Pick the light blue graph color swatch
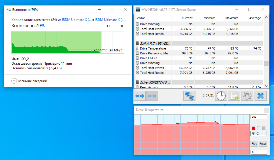Viewport: 274px width, 160px height. coord(259,128)
